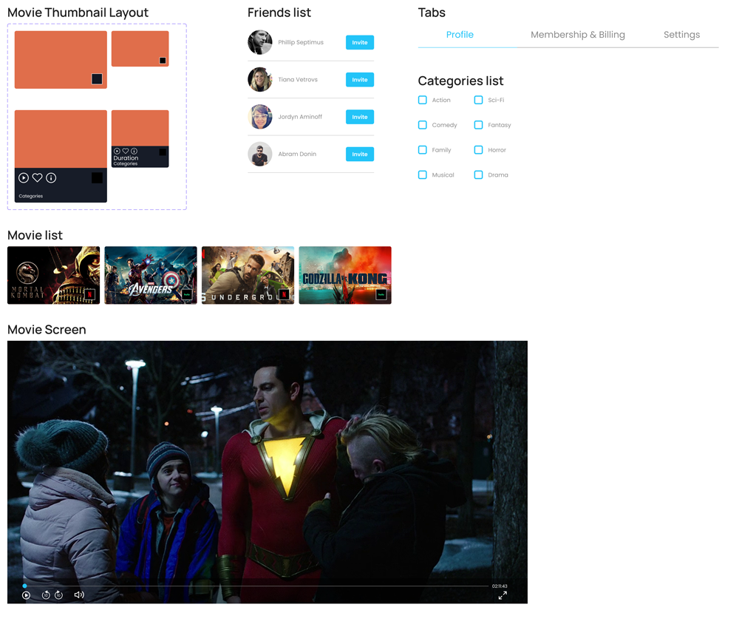Open 6 Underground movie thumbnail
This screenshot has width=739, height=627.
(248, 275)
